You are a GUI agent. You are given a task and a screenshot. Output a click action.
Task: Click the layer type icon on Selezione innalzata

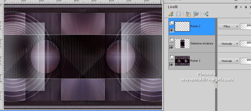point(172,41)
